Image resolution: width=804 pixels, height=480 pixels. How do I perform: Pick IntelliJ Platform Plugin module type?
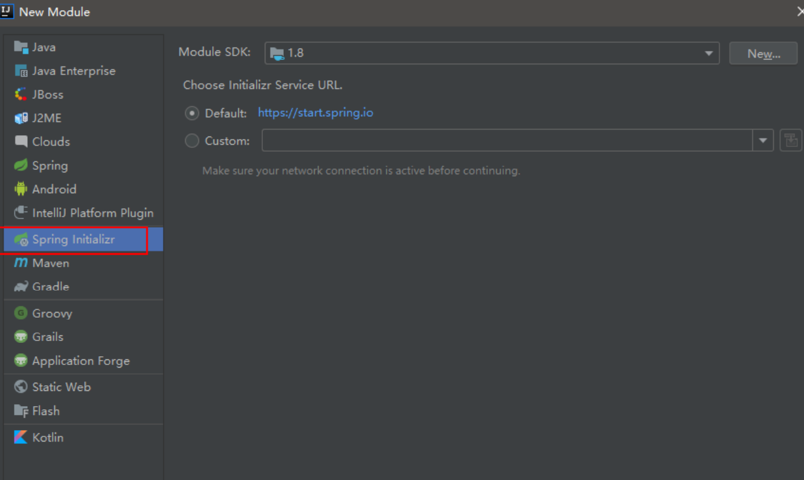[83, 213]
